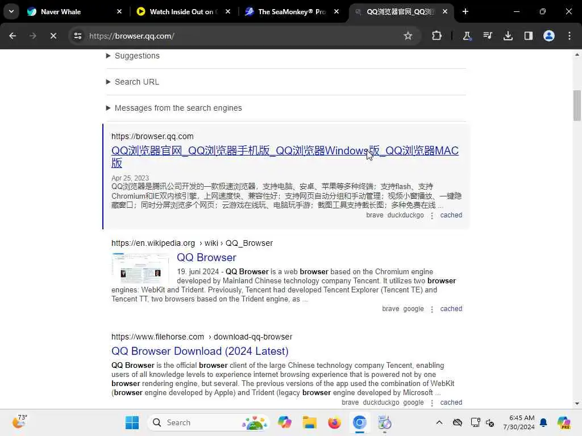This screenshot has height=436, width=582.
Task: Open the notifications bell icon
Action: 543,422
